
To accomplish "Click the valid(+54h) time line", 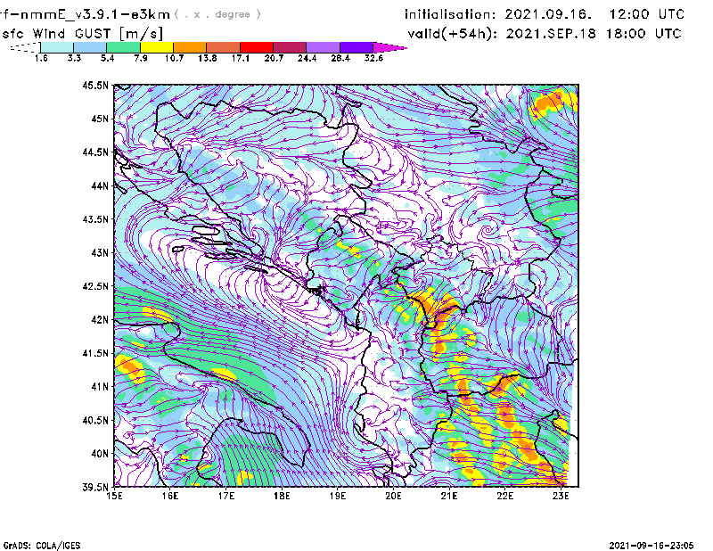I will click(545, 34).
